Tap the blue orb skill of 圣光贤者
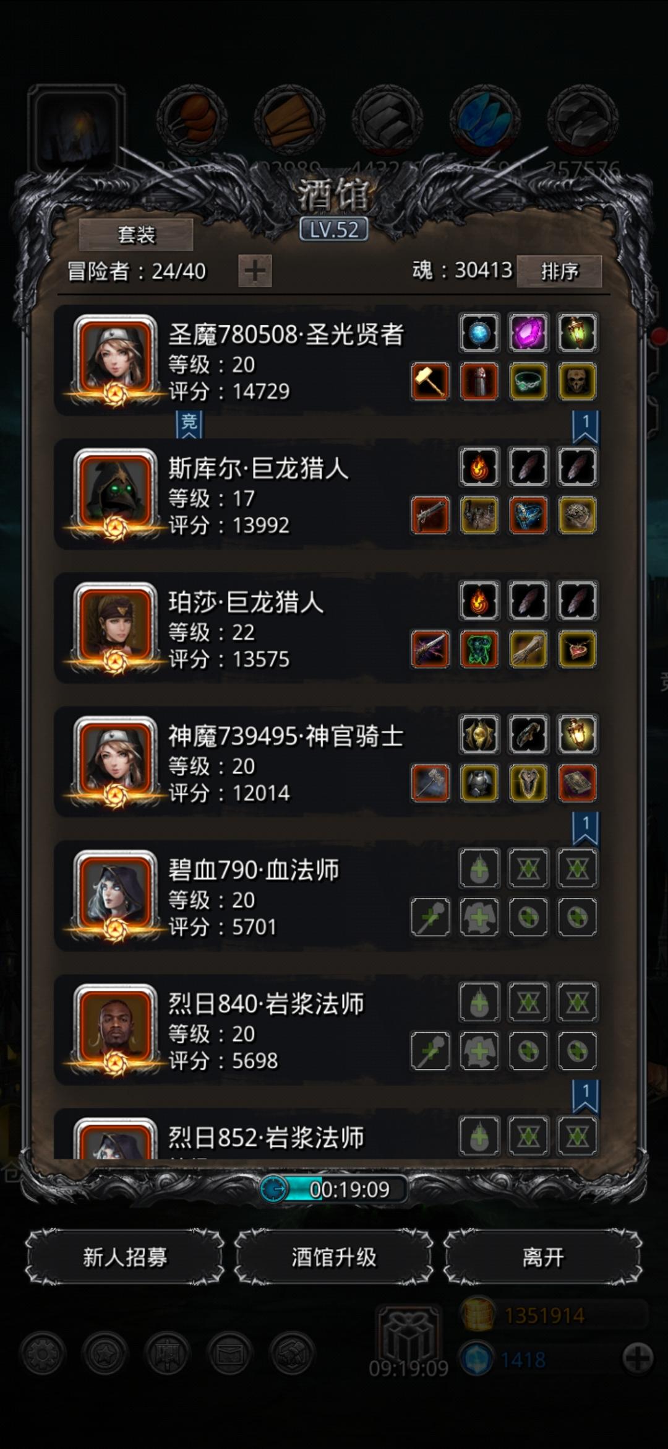The width and height of the screenshot is (668, 1449). click(479, 333)
